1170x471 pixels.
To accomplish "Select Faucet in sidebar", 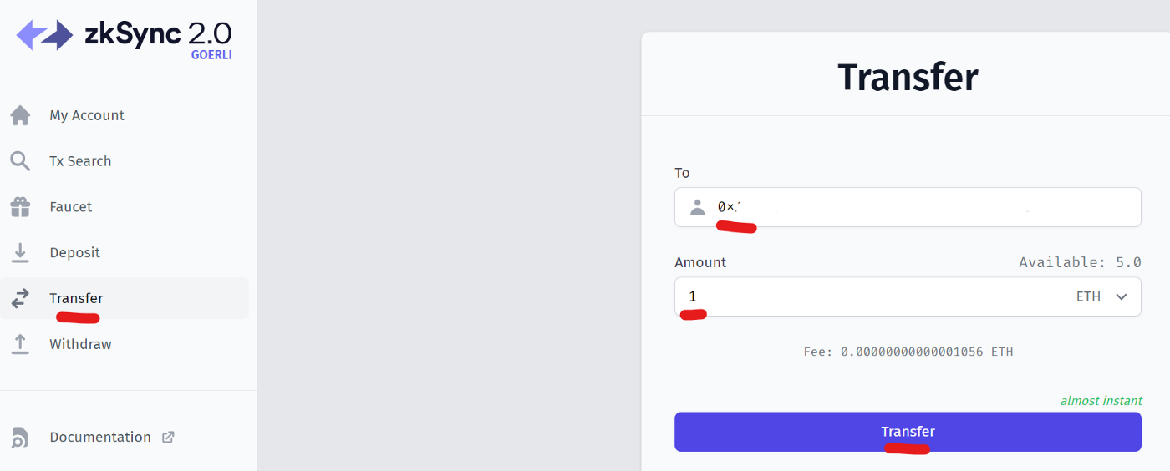I will coord(71,206).
